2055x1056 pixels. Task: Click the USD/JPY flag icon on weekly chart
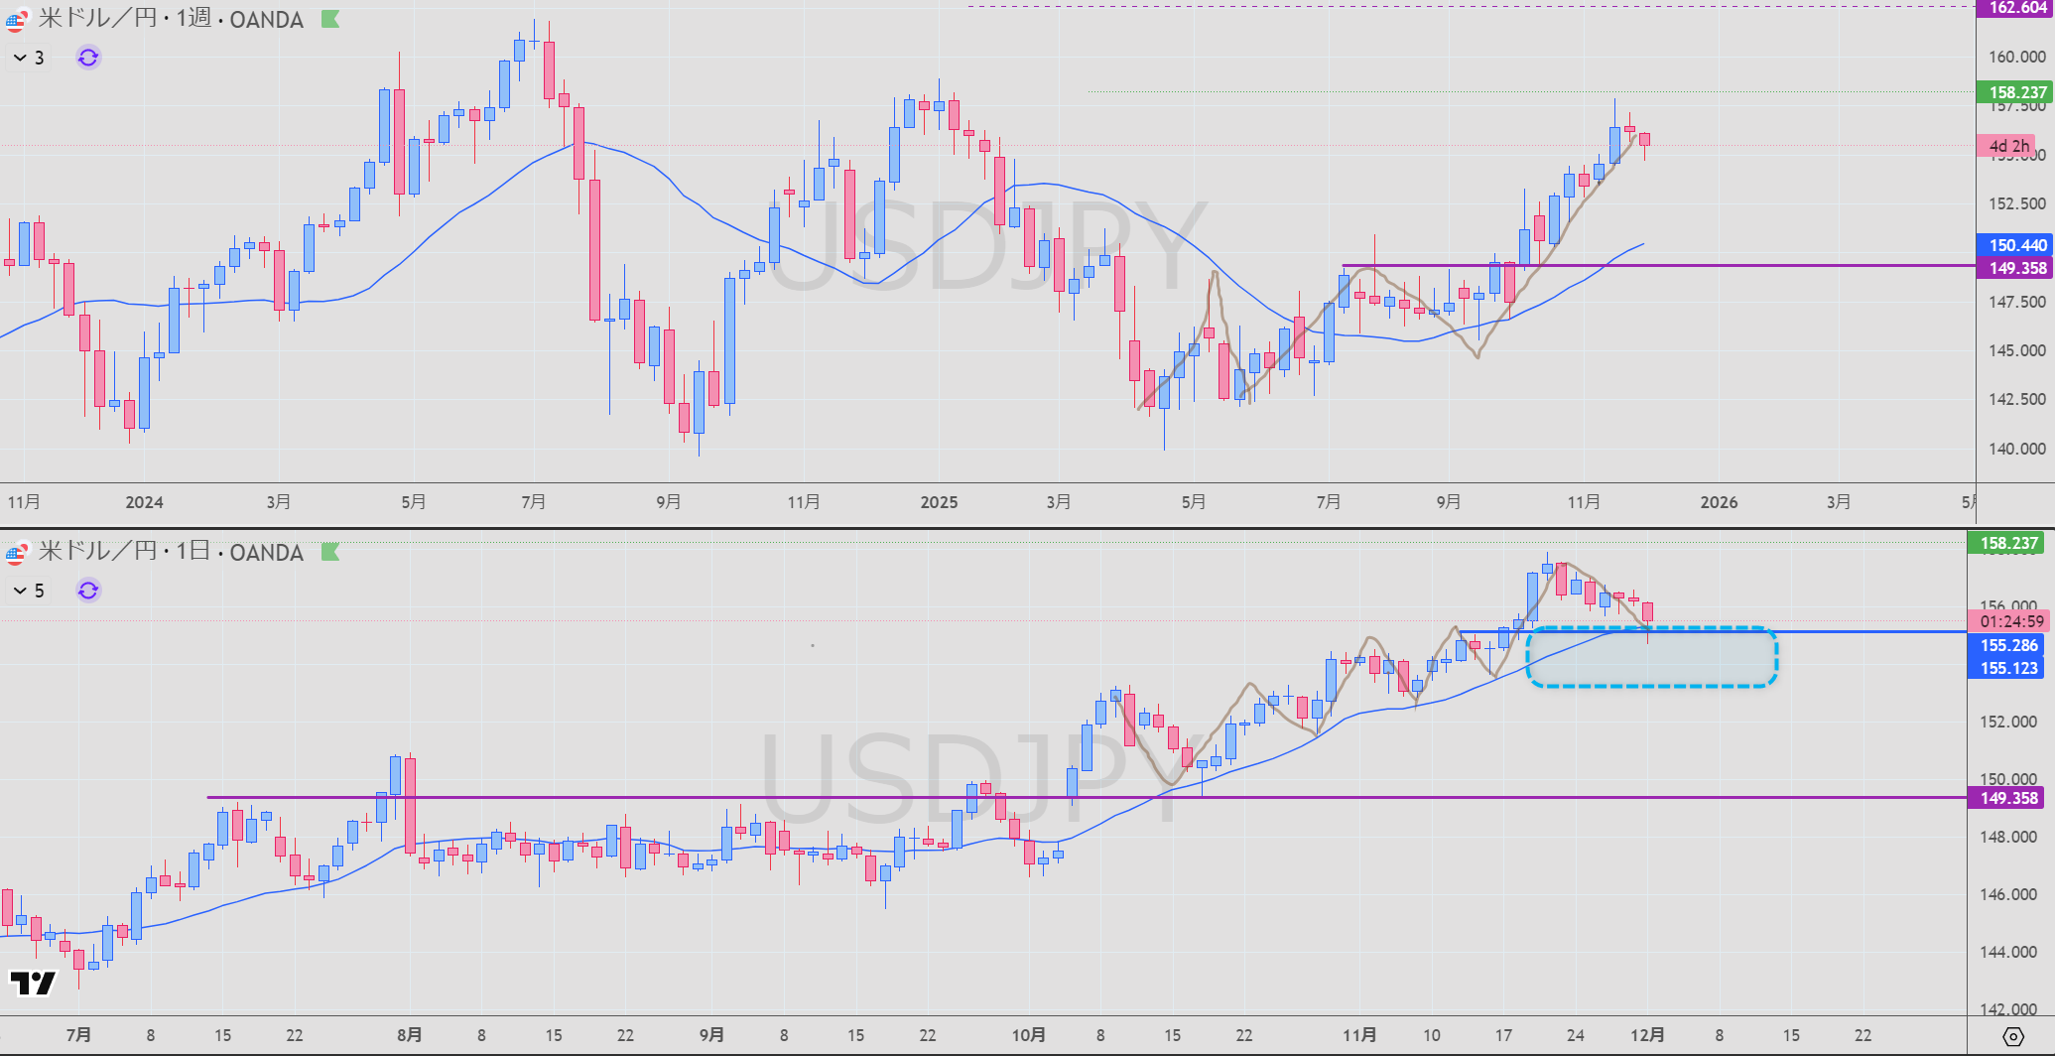coord(16,20)
